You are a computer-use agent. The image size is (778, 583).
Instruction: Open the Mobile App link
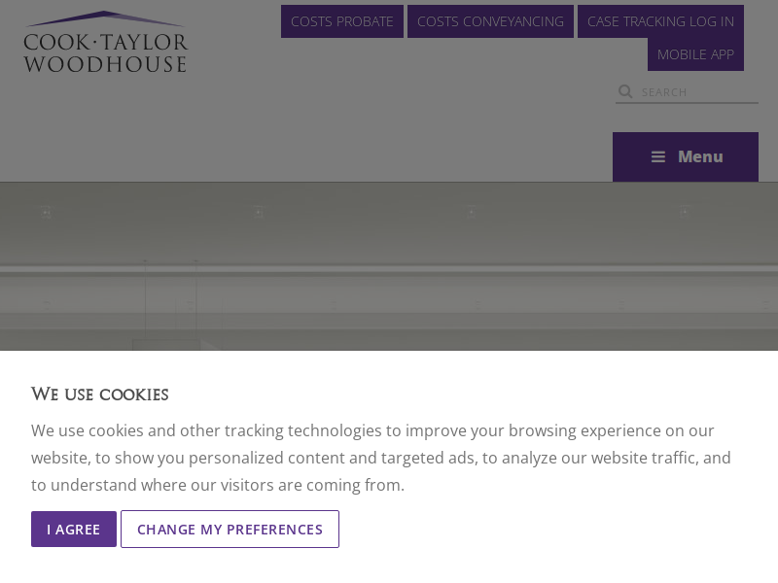pos(695,54)
